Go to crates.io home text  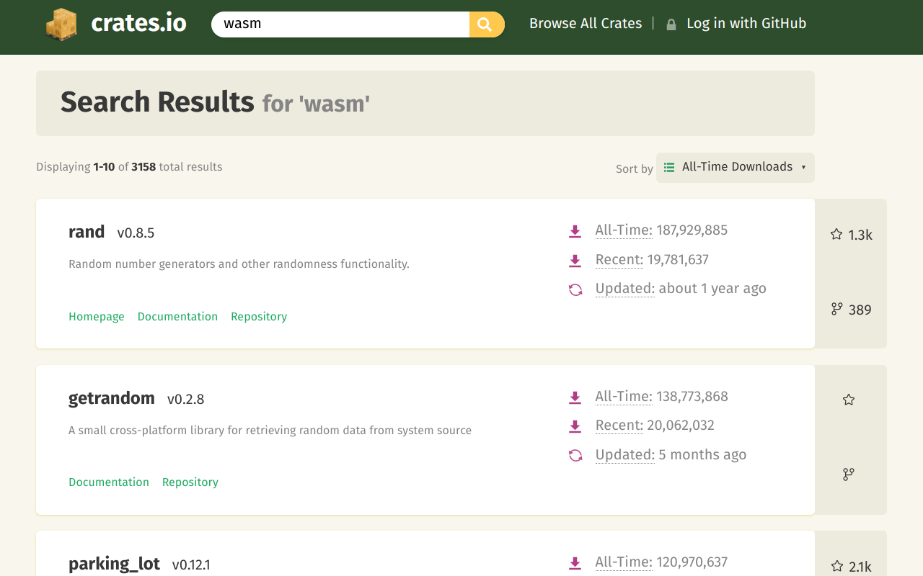139,24
